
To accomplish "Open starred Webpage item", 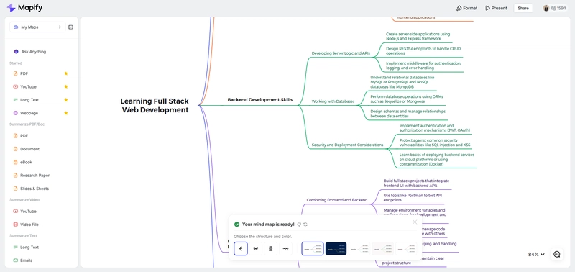I will pos(29,113).
